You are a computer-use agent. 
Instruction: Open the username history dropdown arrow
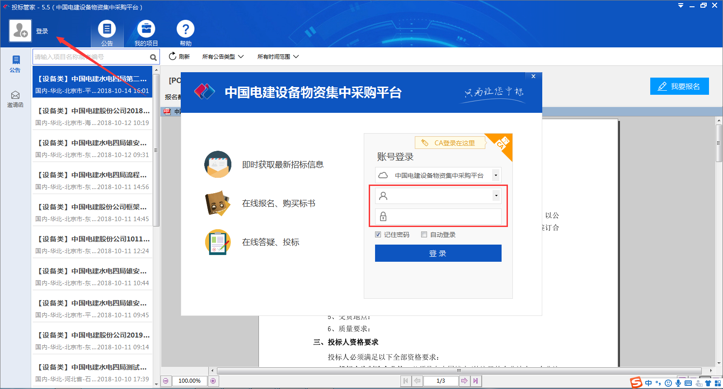pyautogui.click(x=496, y=195)
